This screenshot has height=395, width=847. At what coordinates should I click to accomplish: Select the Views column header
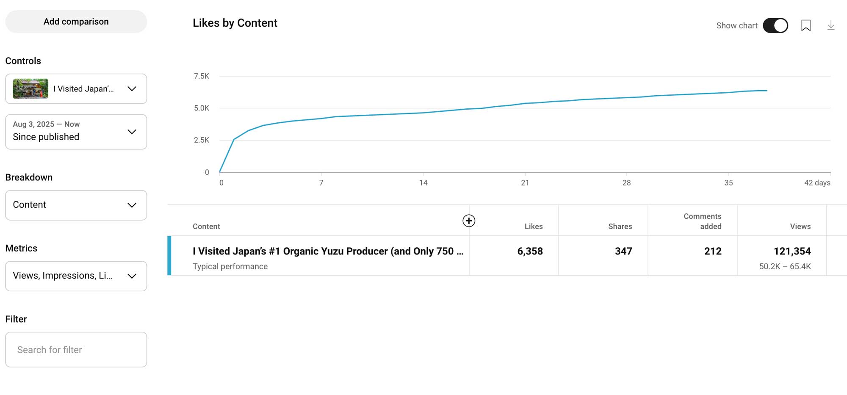[800, 227]
